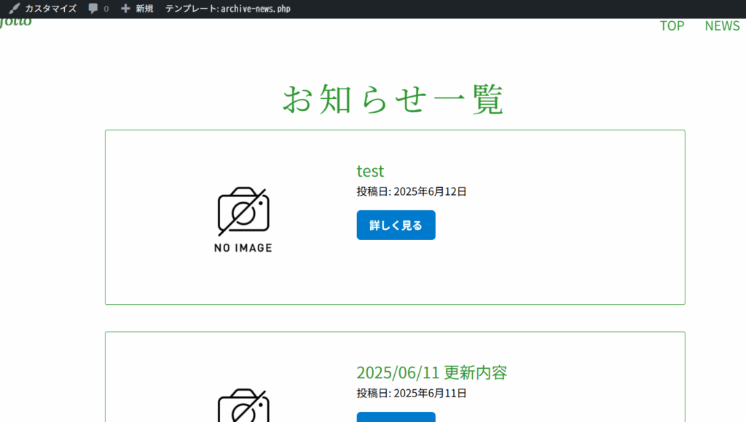Click the customize paintbrush icon in admin bar
The image size is (746, 422).
15,9
